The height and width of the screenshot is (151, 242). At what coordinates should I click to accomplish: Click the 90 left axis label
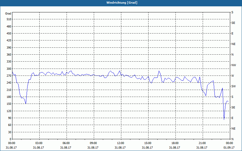[10, 118]
